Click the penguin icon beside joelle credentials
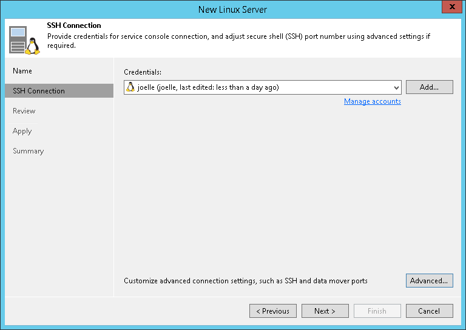This screenshot has height=330, width=466. (130, 87)
